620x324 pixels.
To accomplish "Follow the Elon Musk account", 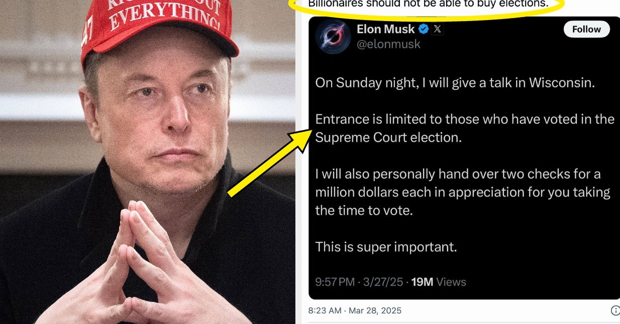I will pos(586,29).
